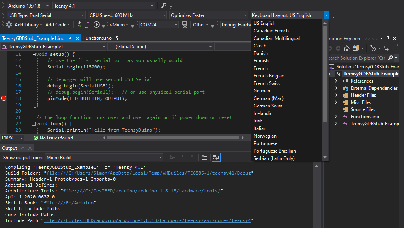Screen dimensions: 404x228
Task: Click the Add Library gear icon
Action: pyautogui.click(x=9, y=24)
